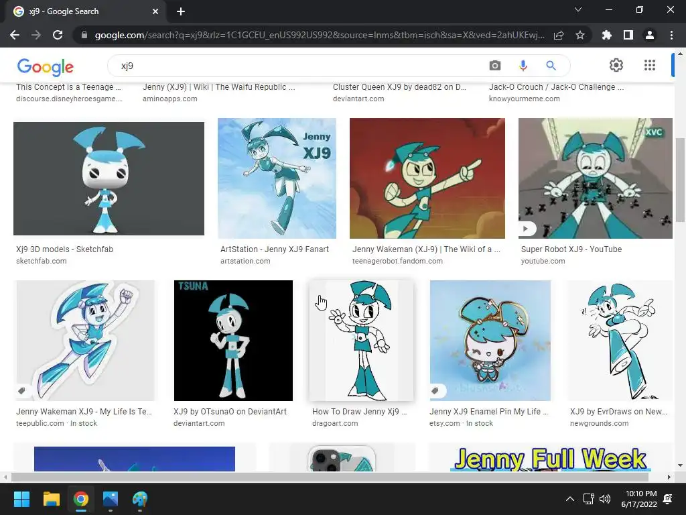Image resolution: width=686 pixels, height=515 pixels.
Task: Open Super Robot XJ9 YouTube thumbnail
Action: (596, 178)
